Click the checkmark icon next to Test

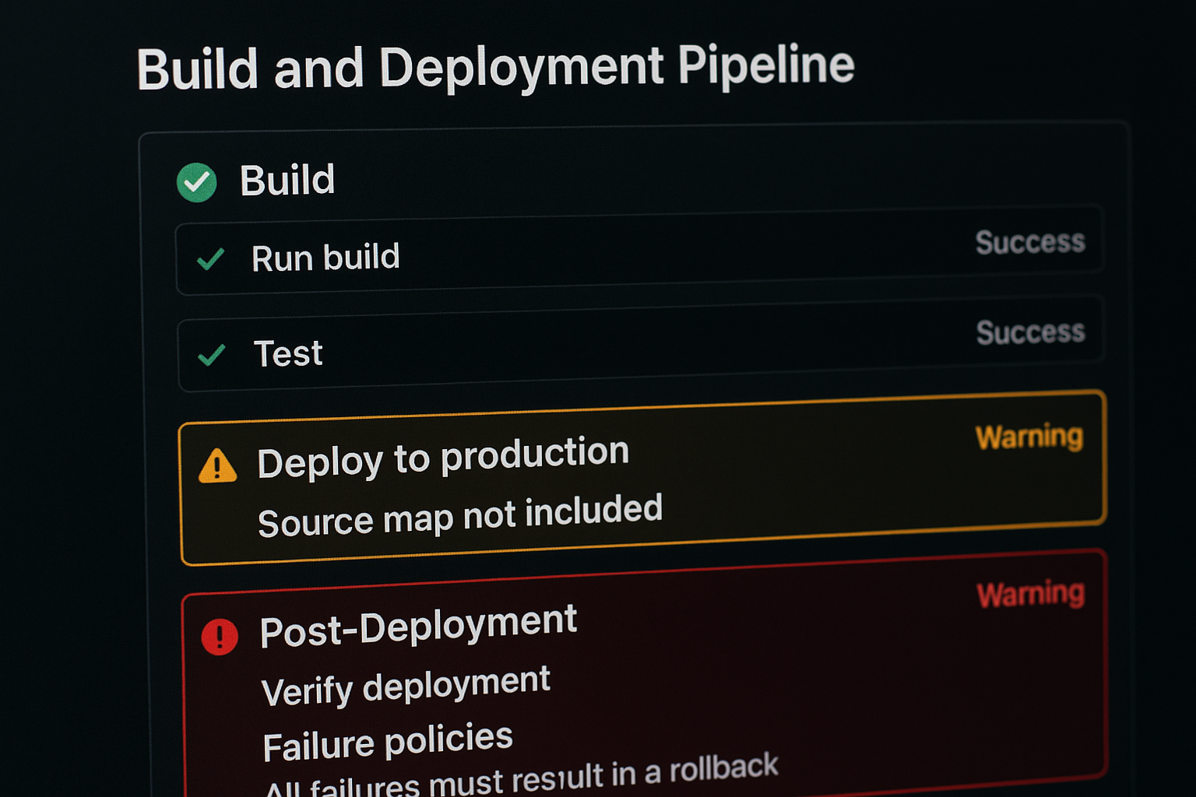click(x=212, y=355)
